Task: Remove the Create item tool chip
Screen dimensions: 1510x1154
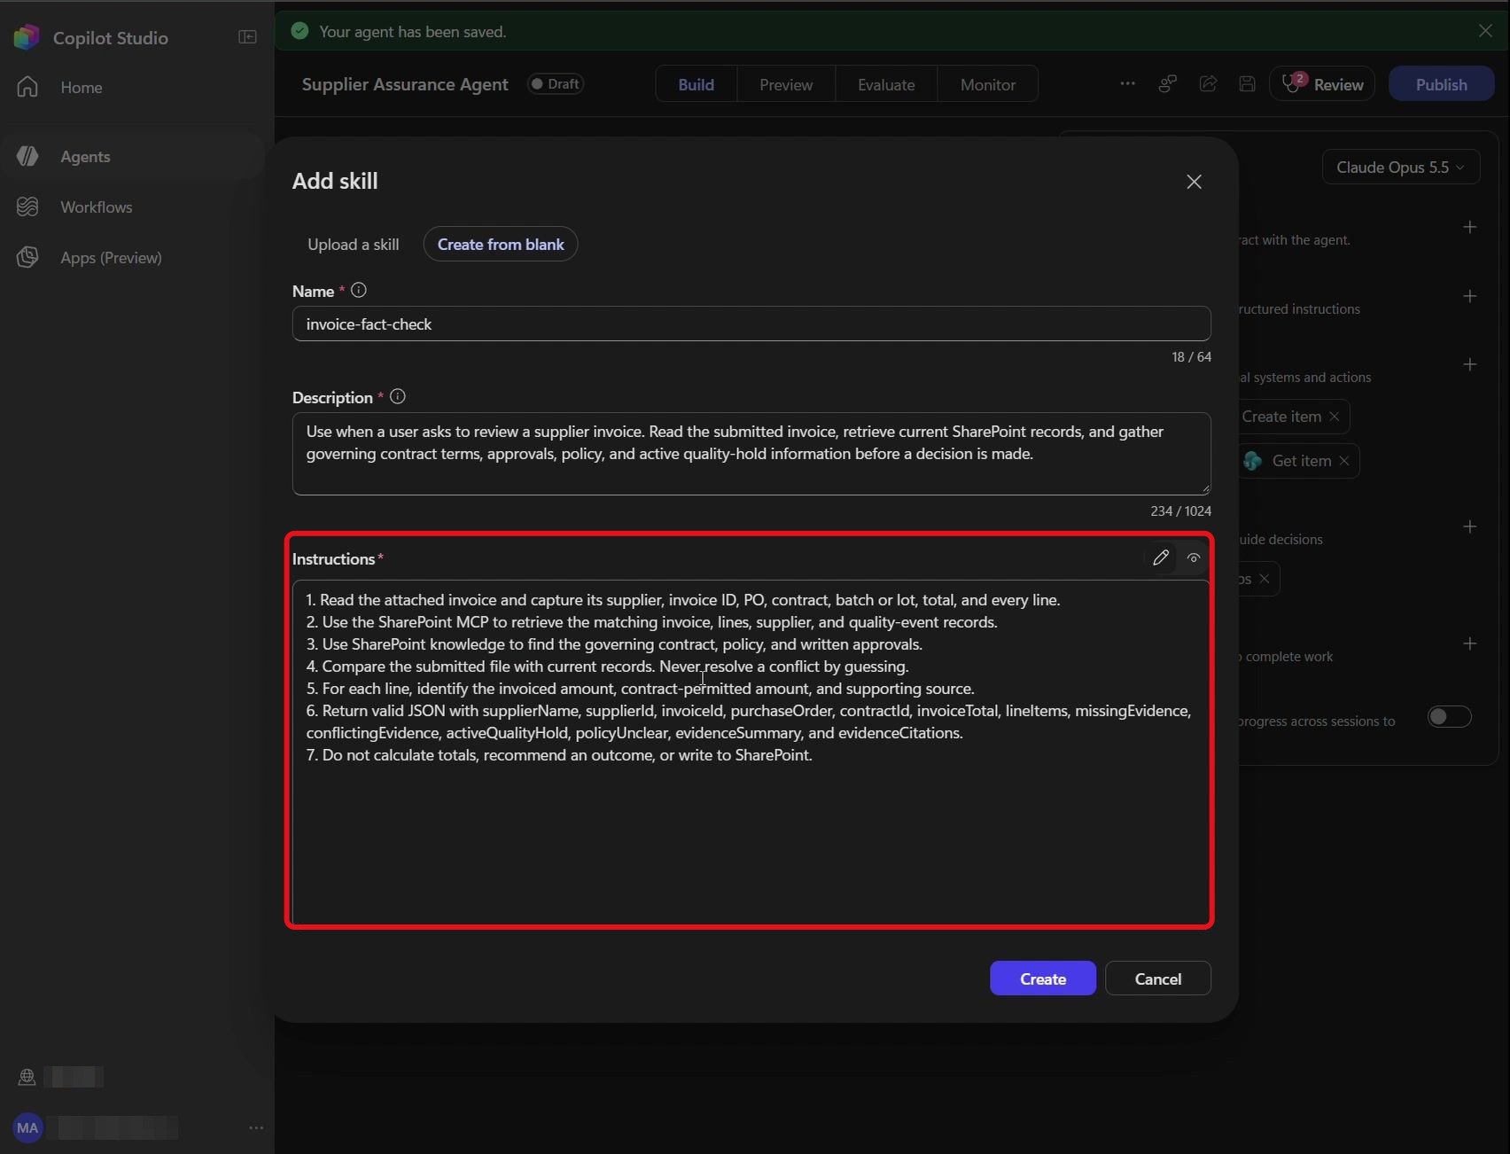Action: pyautogui.click(x=1335, y=416)
